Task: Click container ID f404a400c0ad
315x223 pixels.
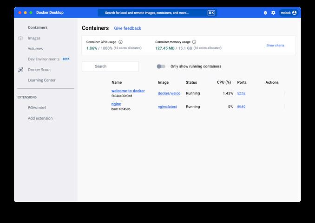Action: [x=122, y=96]
